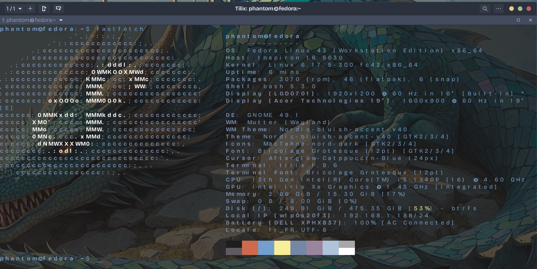Minimize the window with the yellow button
The height and width of the screenshot is (269, 537).
(x=512, y=9)
